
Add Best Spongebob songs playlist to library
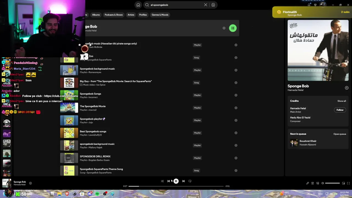tap(236, 133)
